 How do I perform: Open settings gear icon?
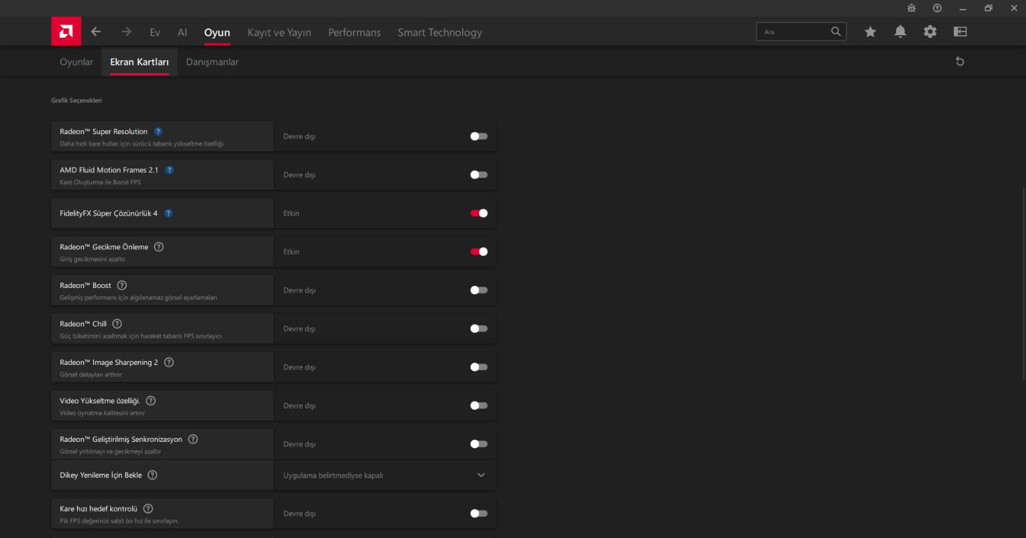930,31
